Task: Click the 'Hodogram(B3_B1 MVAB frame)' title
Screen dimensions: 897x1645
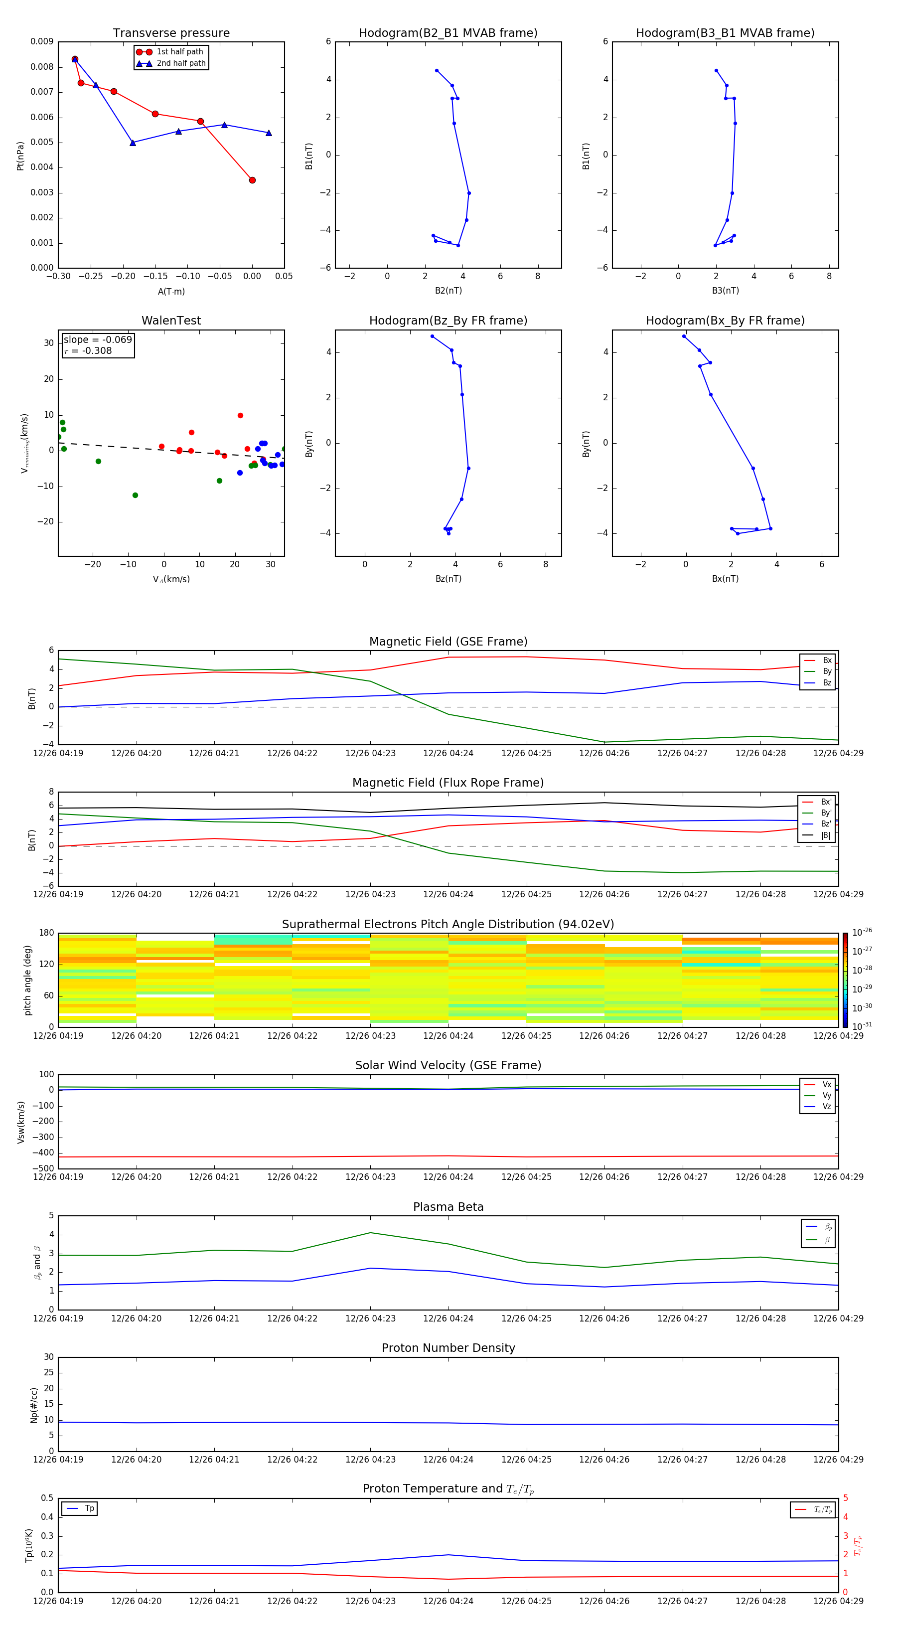Action: coord(725,33)
